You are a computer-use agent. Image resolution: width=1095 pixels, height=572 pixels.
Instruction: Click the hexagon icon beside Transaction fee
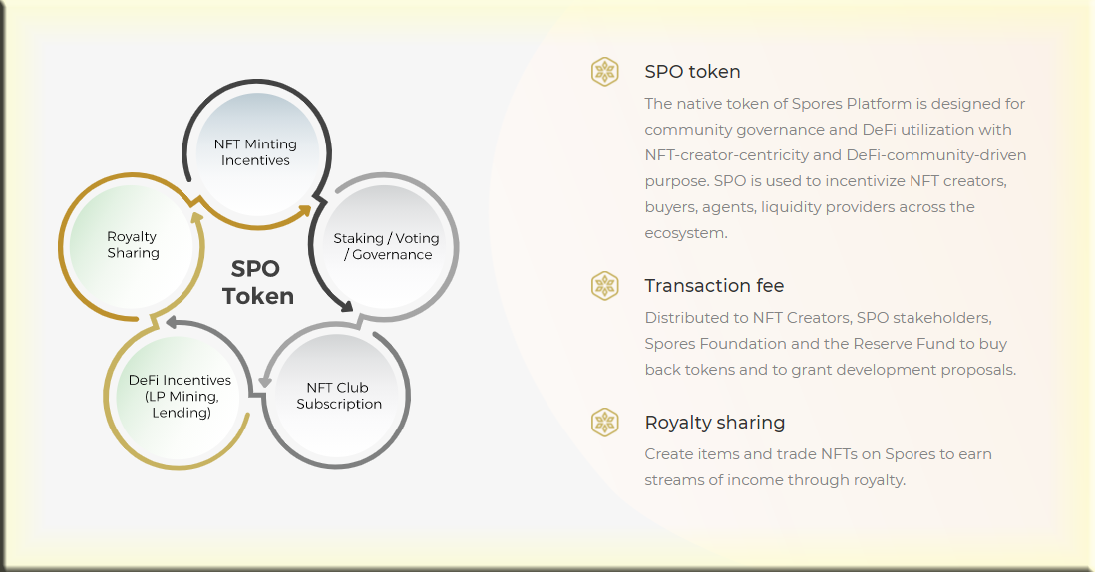(604, 286)
